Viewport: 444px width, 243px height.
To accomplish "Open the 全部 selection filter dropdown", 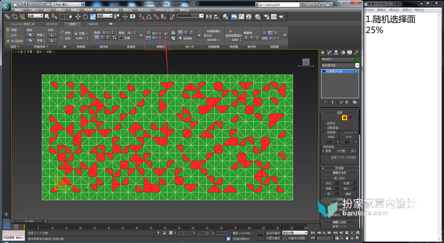I will tap(35, 16).
